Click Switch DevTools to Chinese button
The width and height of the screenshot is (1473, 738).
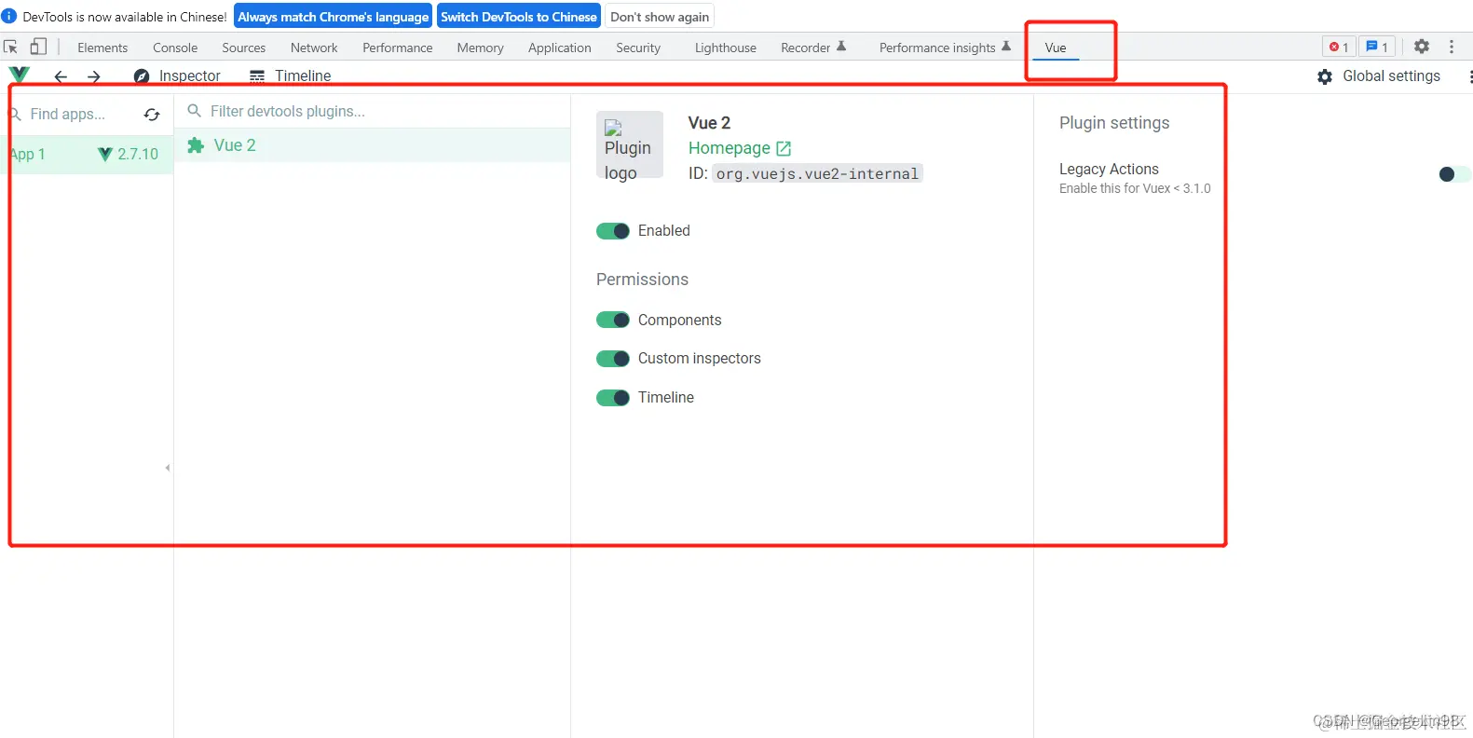point(519,17)
